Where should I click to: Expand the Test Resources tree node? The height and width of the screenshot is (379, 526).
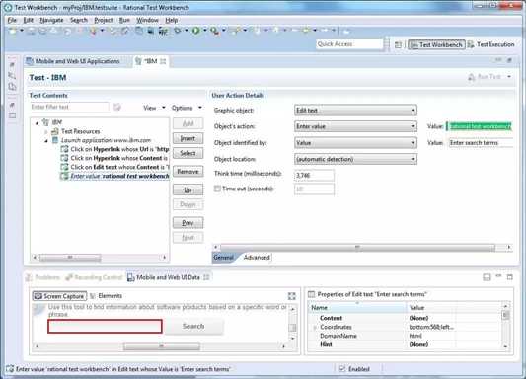[46, 132]
